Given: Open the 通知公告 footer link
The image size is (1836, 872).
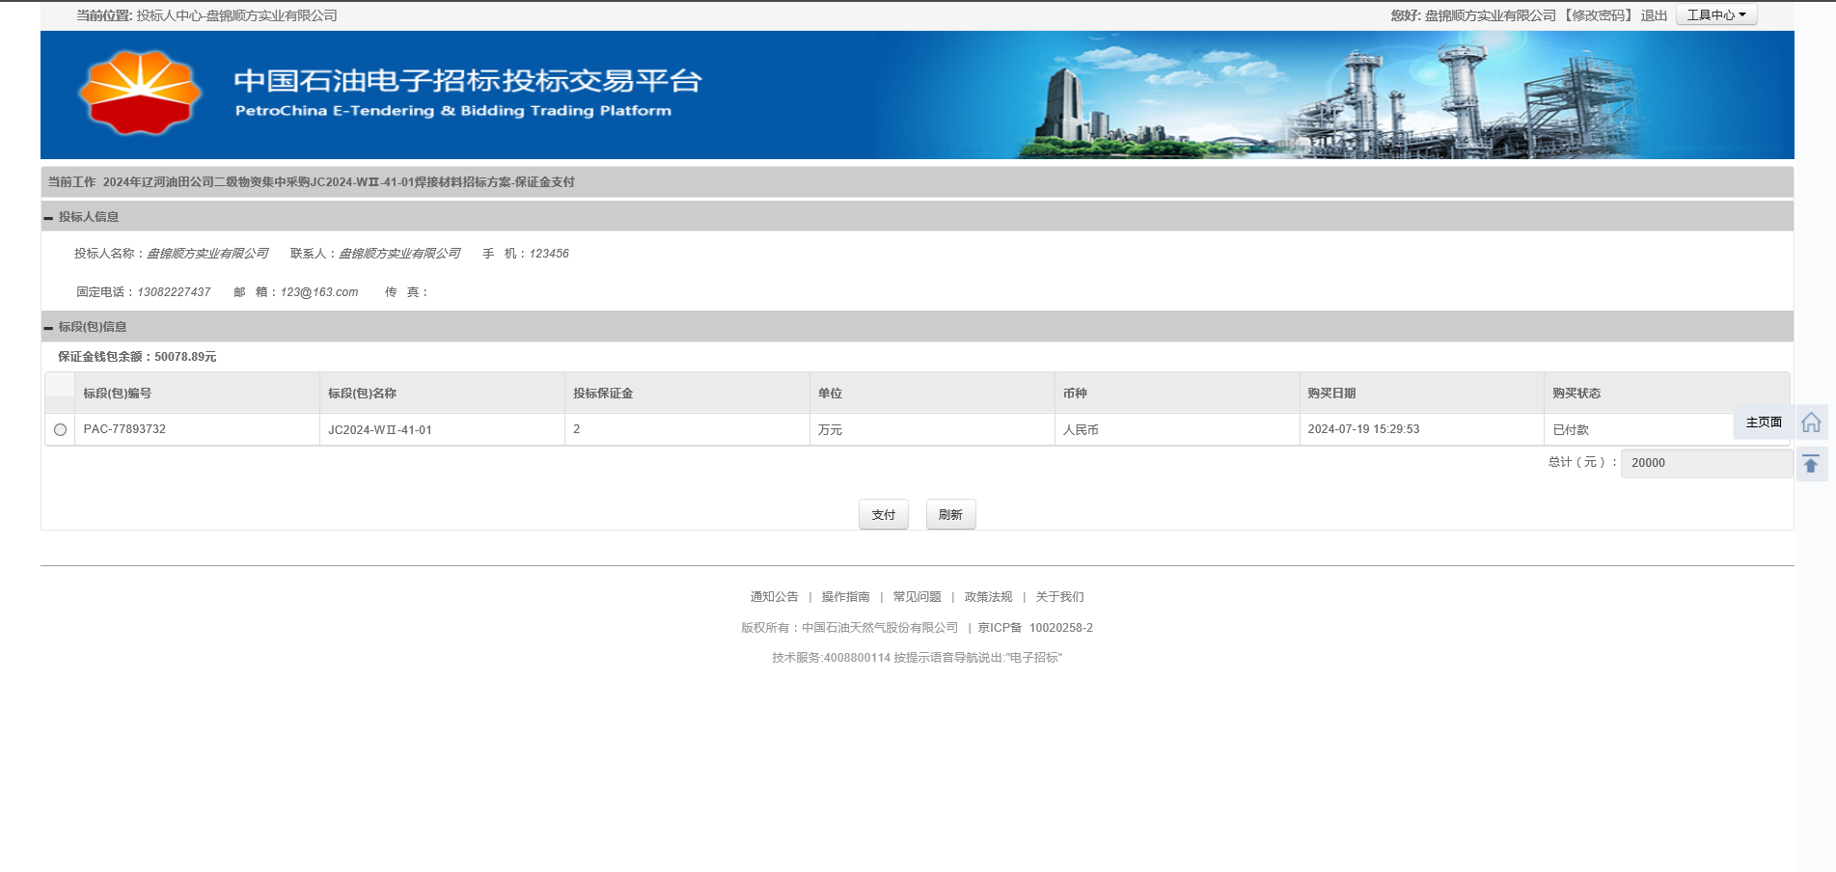Looking at the screenshot, I should (775, 597).
